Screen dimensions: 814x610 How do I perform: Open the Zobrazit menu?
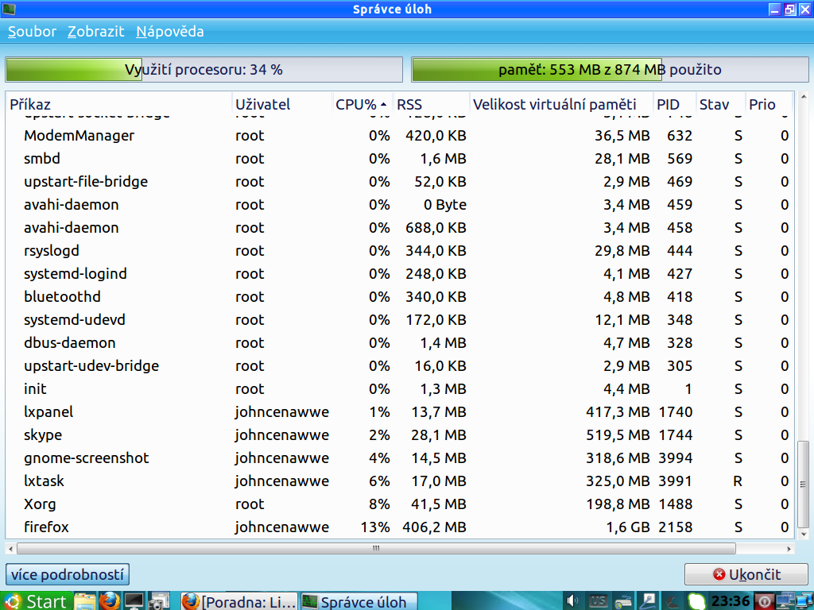[96, 32]
